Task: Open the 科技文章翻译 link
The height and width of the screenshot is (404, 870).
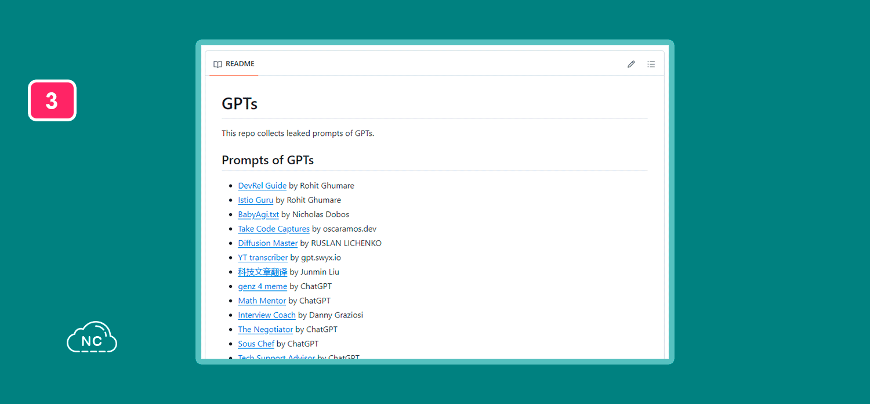Action: 263,272
